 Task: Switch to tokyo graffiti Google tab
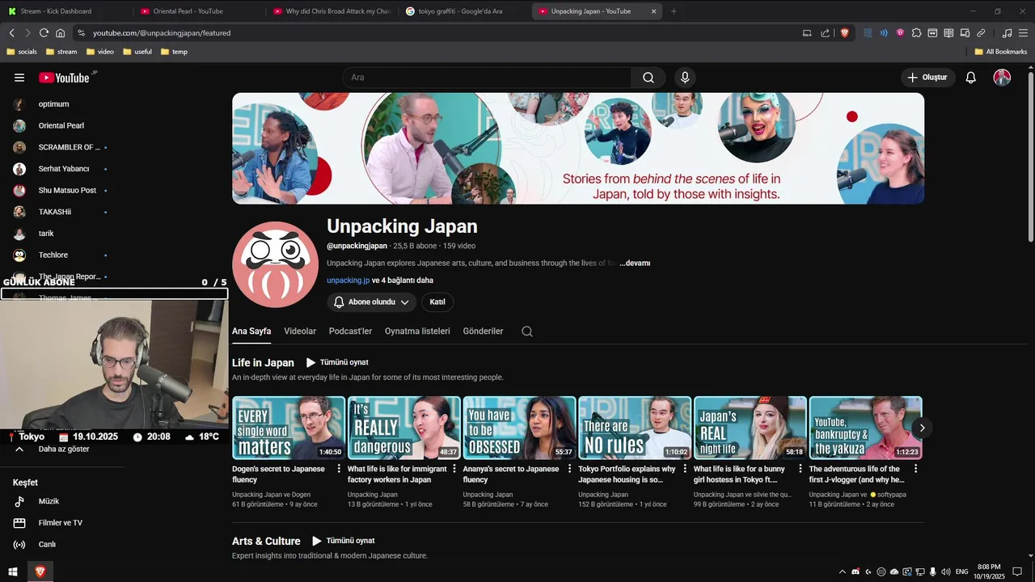pyautogui.click(x=465, y=11)
